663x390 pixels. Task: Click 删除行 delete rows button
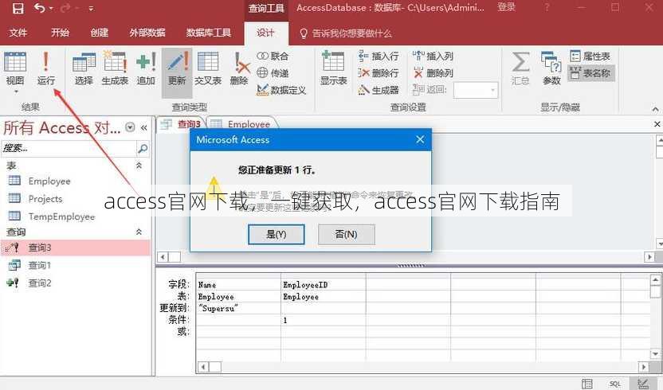(379, 72)
